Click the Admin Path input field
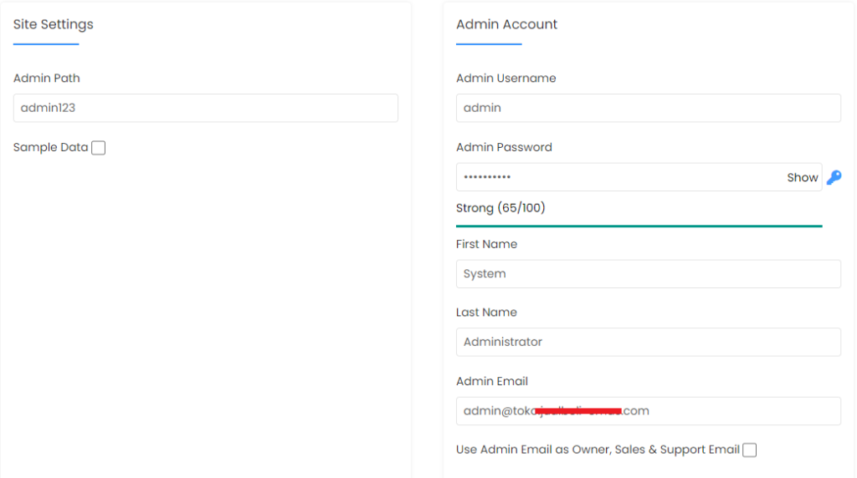The height and width of the screenshot is (478, 857). point(205,108)
